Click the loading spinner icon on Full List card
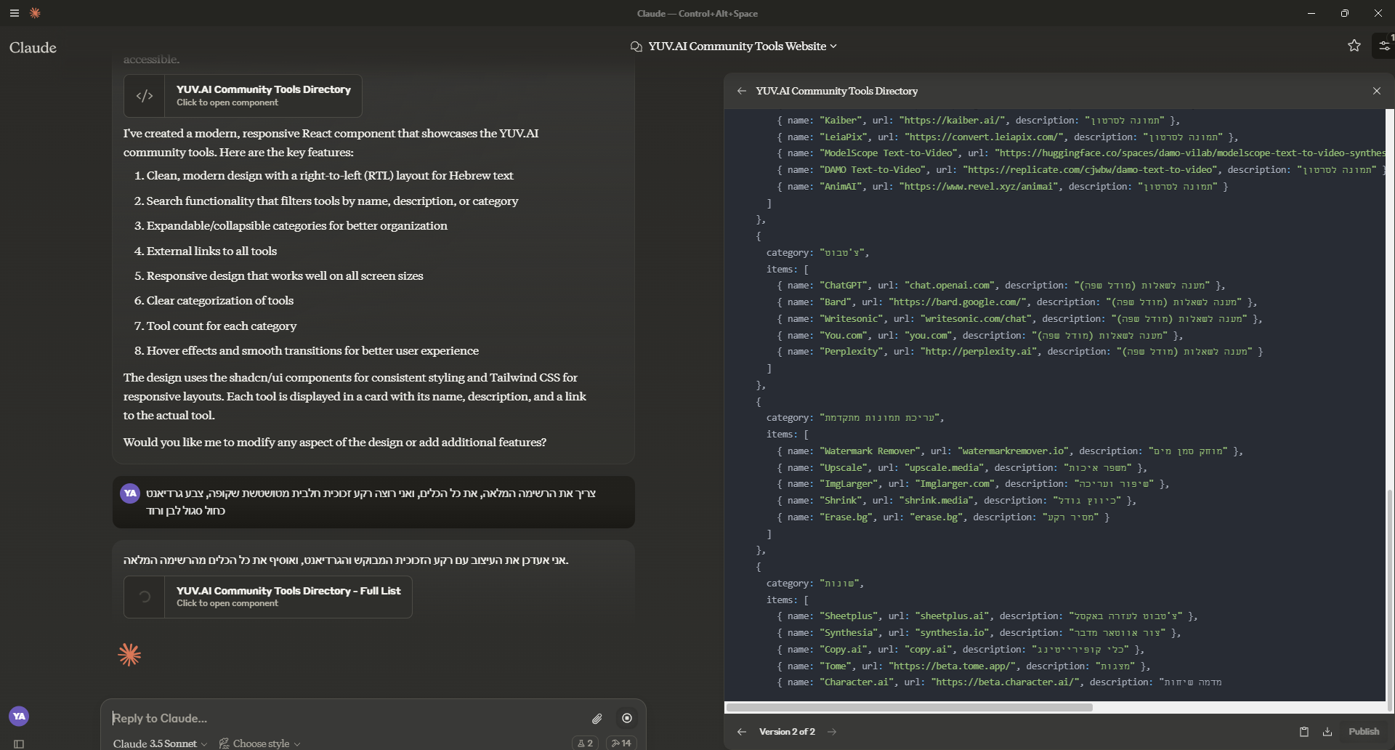The width and height of the screenshot is (1395, 750). pos(145,597)
